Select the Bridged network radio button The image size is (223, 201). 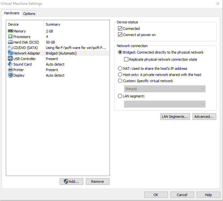[x=120, y=52]
